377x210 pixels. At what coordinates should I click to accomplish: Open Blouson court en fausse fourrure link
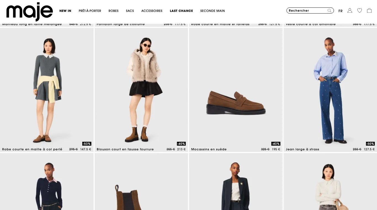click(125, 149)
